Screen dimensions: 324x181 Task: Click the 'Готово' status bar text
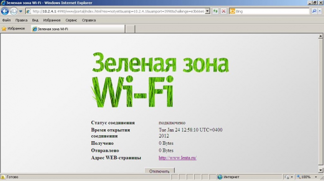pyautogui.click(x=12, y=177)
